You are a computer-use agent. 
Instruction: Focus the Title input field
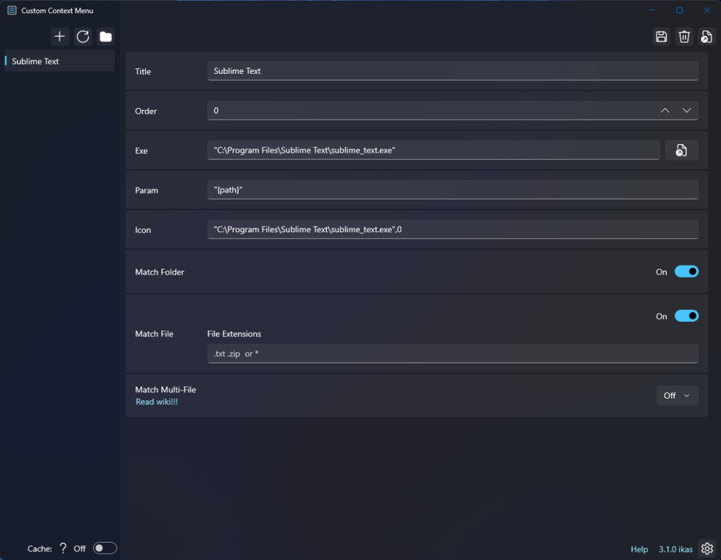pyautogui.click(x=453, y=71)
